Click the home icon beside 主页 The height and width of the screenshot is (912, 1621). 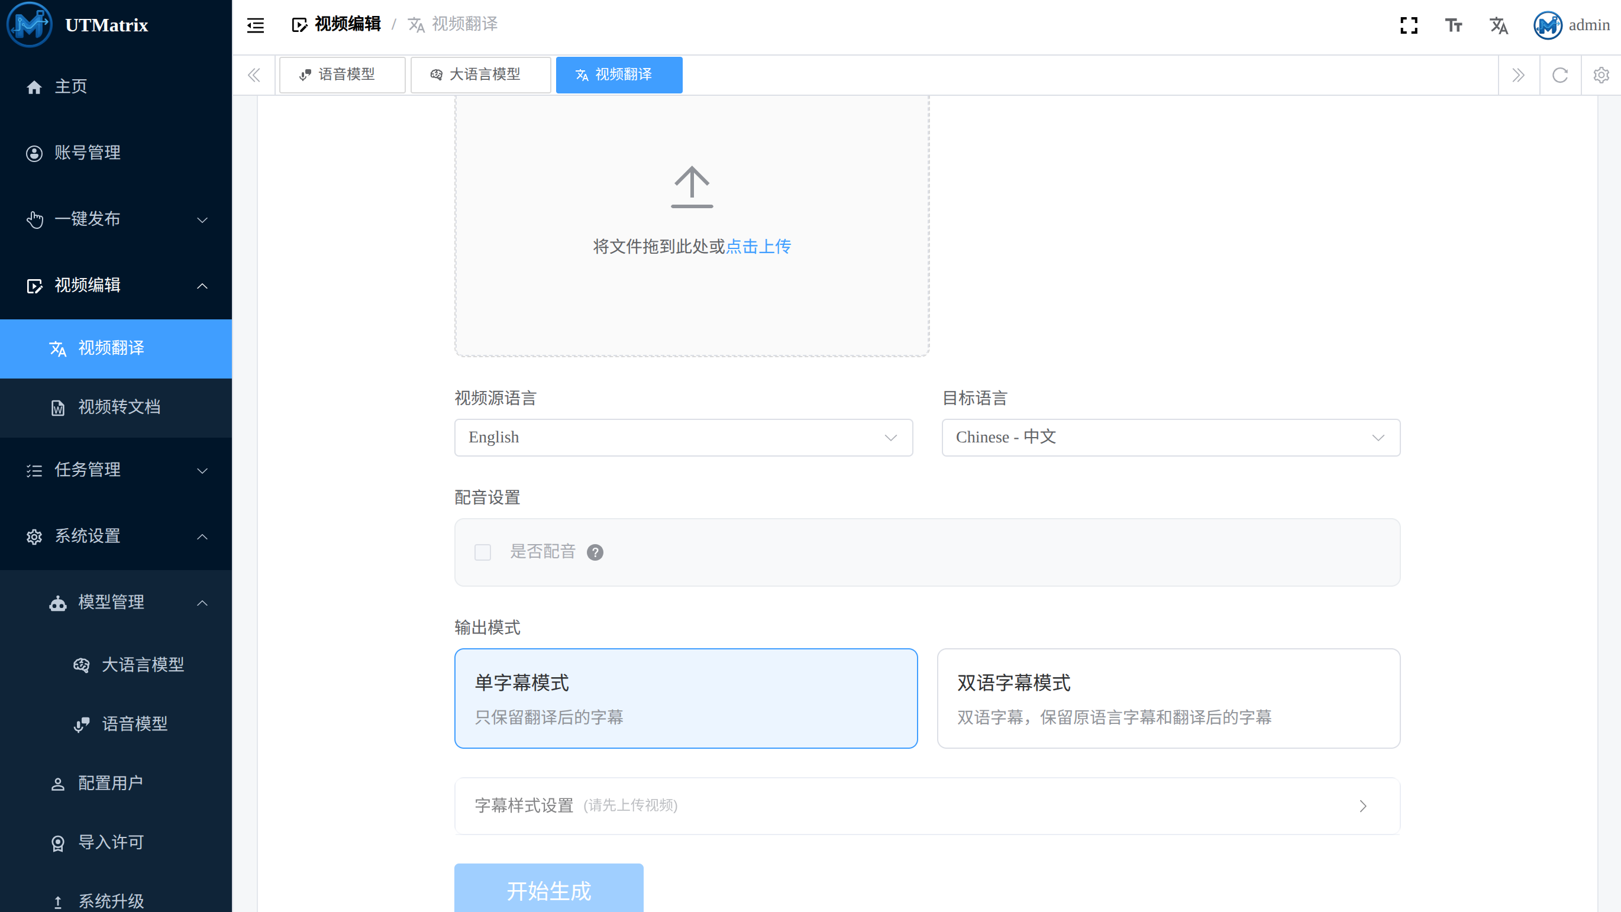tap(34, 87)
